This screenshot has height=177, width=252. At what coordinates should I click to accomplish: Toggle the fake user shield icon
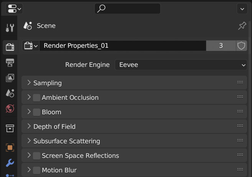pos(241,46)
